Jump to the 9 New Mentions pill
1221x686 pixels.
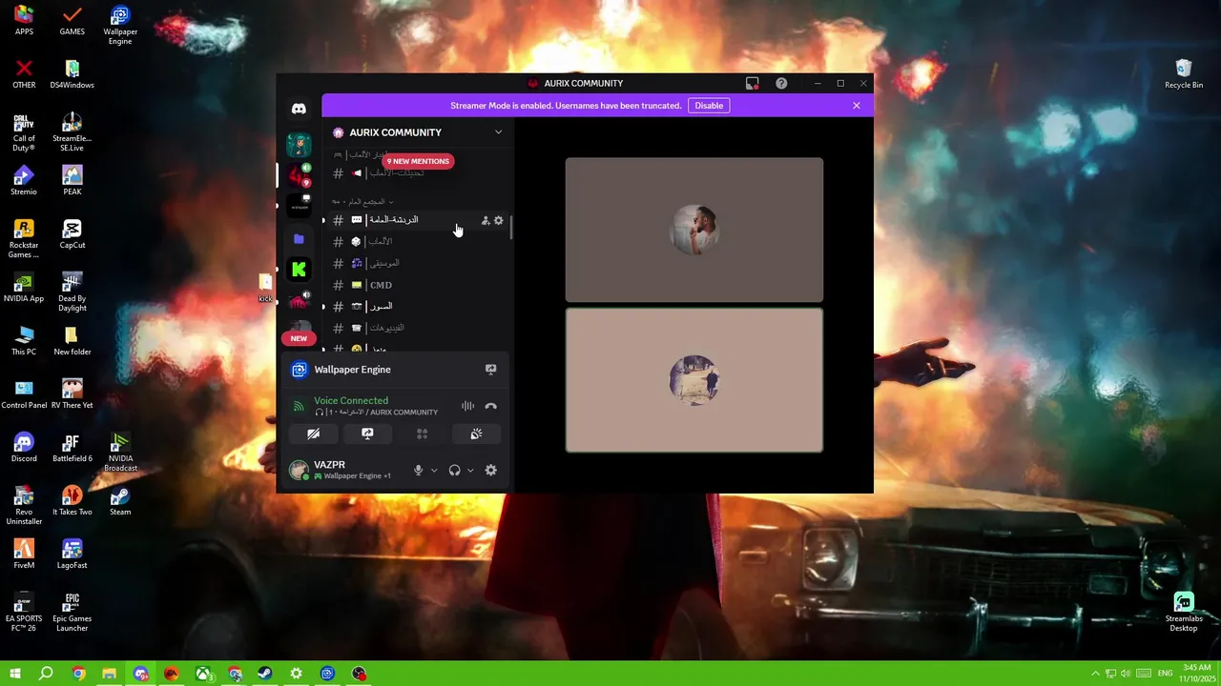tap(418, 161)
